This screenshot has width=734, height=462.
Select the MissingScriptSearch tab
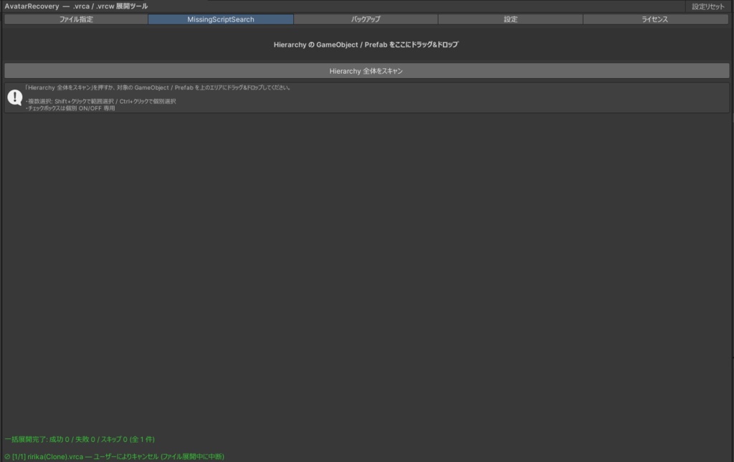pyautogui.click(x=221, y=19)
